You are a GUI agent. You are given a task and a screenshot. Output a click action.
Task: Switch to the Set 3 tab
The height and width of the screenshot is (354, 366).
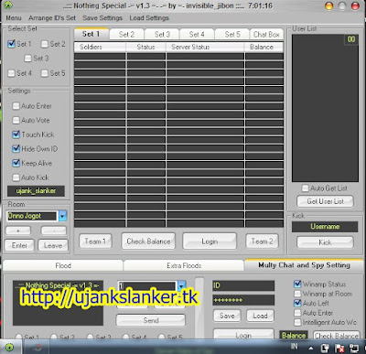point(162,35)
